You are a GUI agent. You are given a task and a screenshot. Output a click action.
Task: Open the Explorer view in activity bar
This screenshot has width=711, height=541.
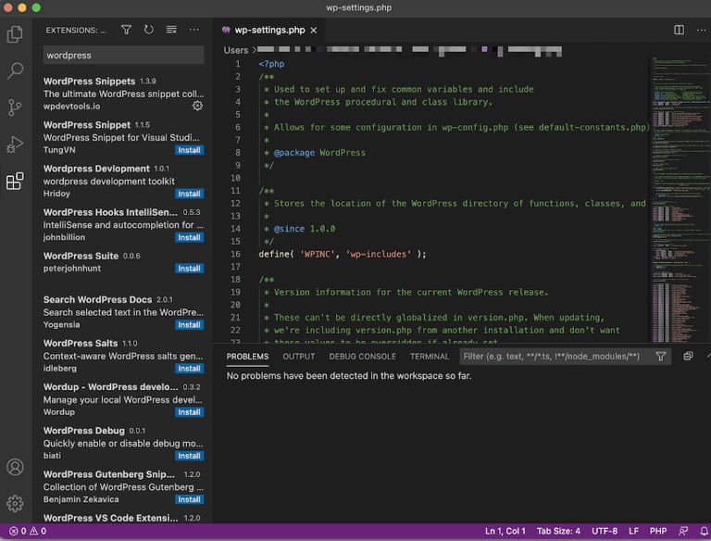click(x=15, y=34)
